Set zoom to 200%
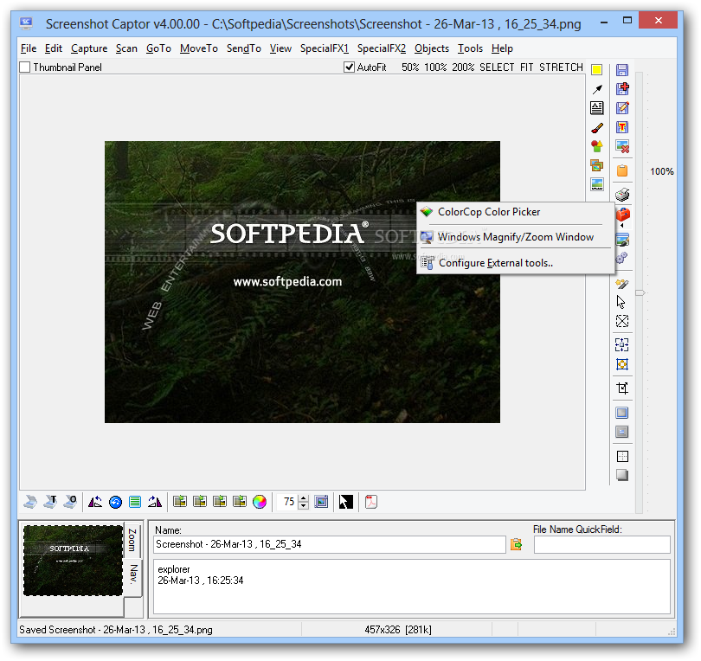This screenshot has width=701, height=661. pyautogui.click(x=463, y=67)
